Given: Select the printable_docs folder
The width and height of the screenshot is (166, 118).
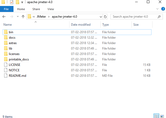Looking at the screenshot, I should pyautogui.click(x=77, y=59).
